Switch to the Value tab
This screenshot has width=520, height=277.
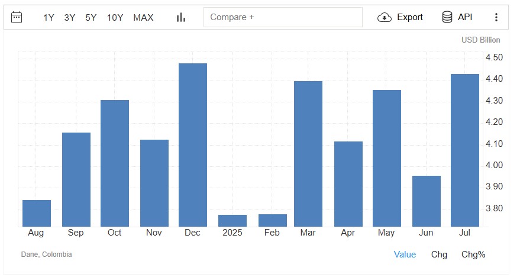point(405,255)
